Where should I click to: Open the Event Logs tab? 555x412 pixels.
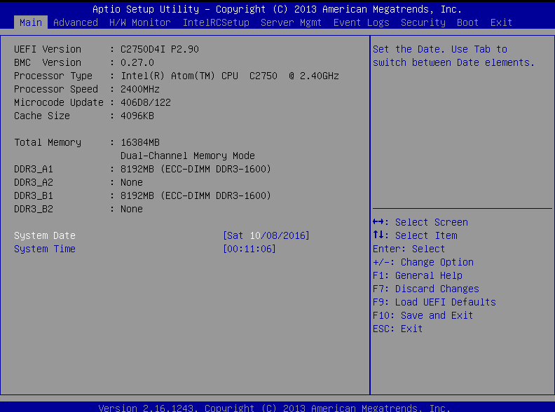click(361, 22)
